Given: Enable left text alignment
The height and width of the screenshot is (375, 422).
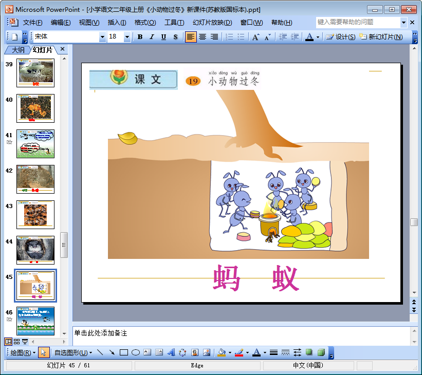Looking at the screenshot, I should (x=191, y=37).
